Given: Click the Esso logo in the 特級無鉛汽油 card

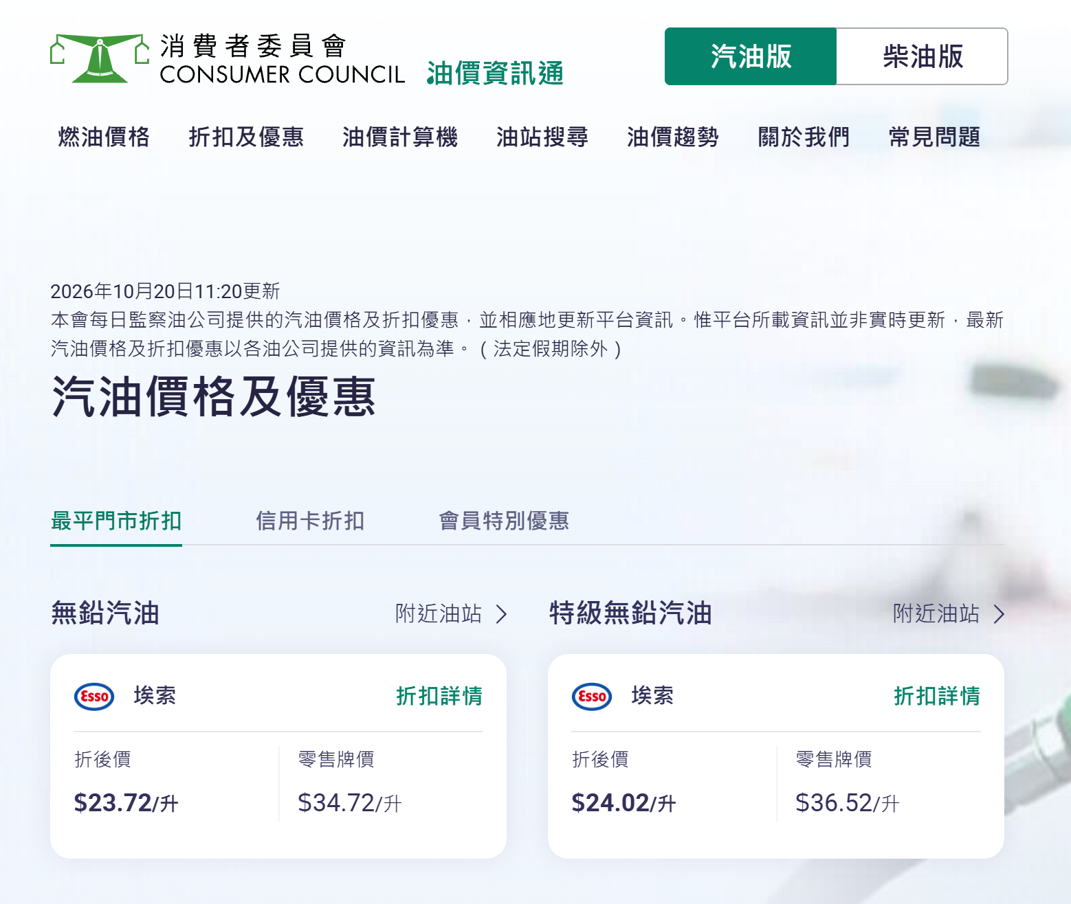Looking at the screenshot, I should 592,697.
